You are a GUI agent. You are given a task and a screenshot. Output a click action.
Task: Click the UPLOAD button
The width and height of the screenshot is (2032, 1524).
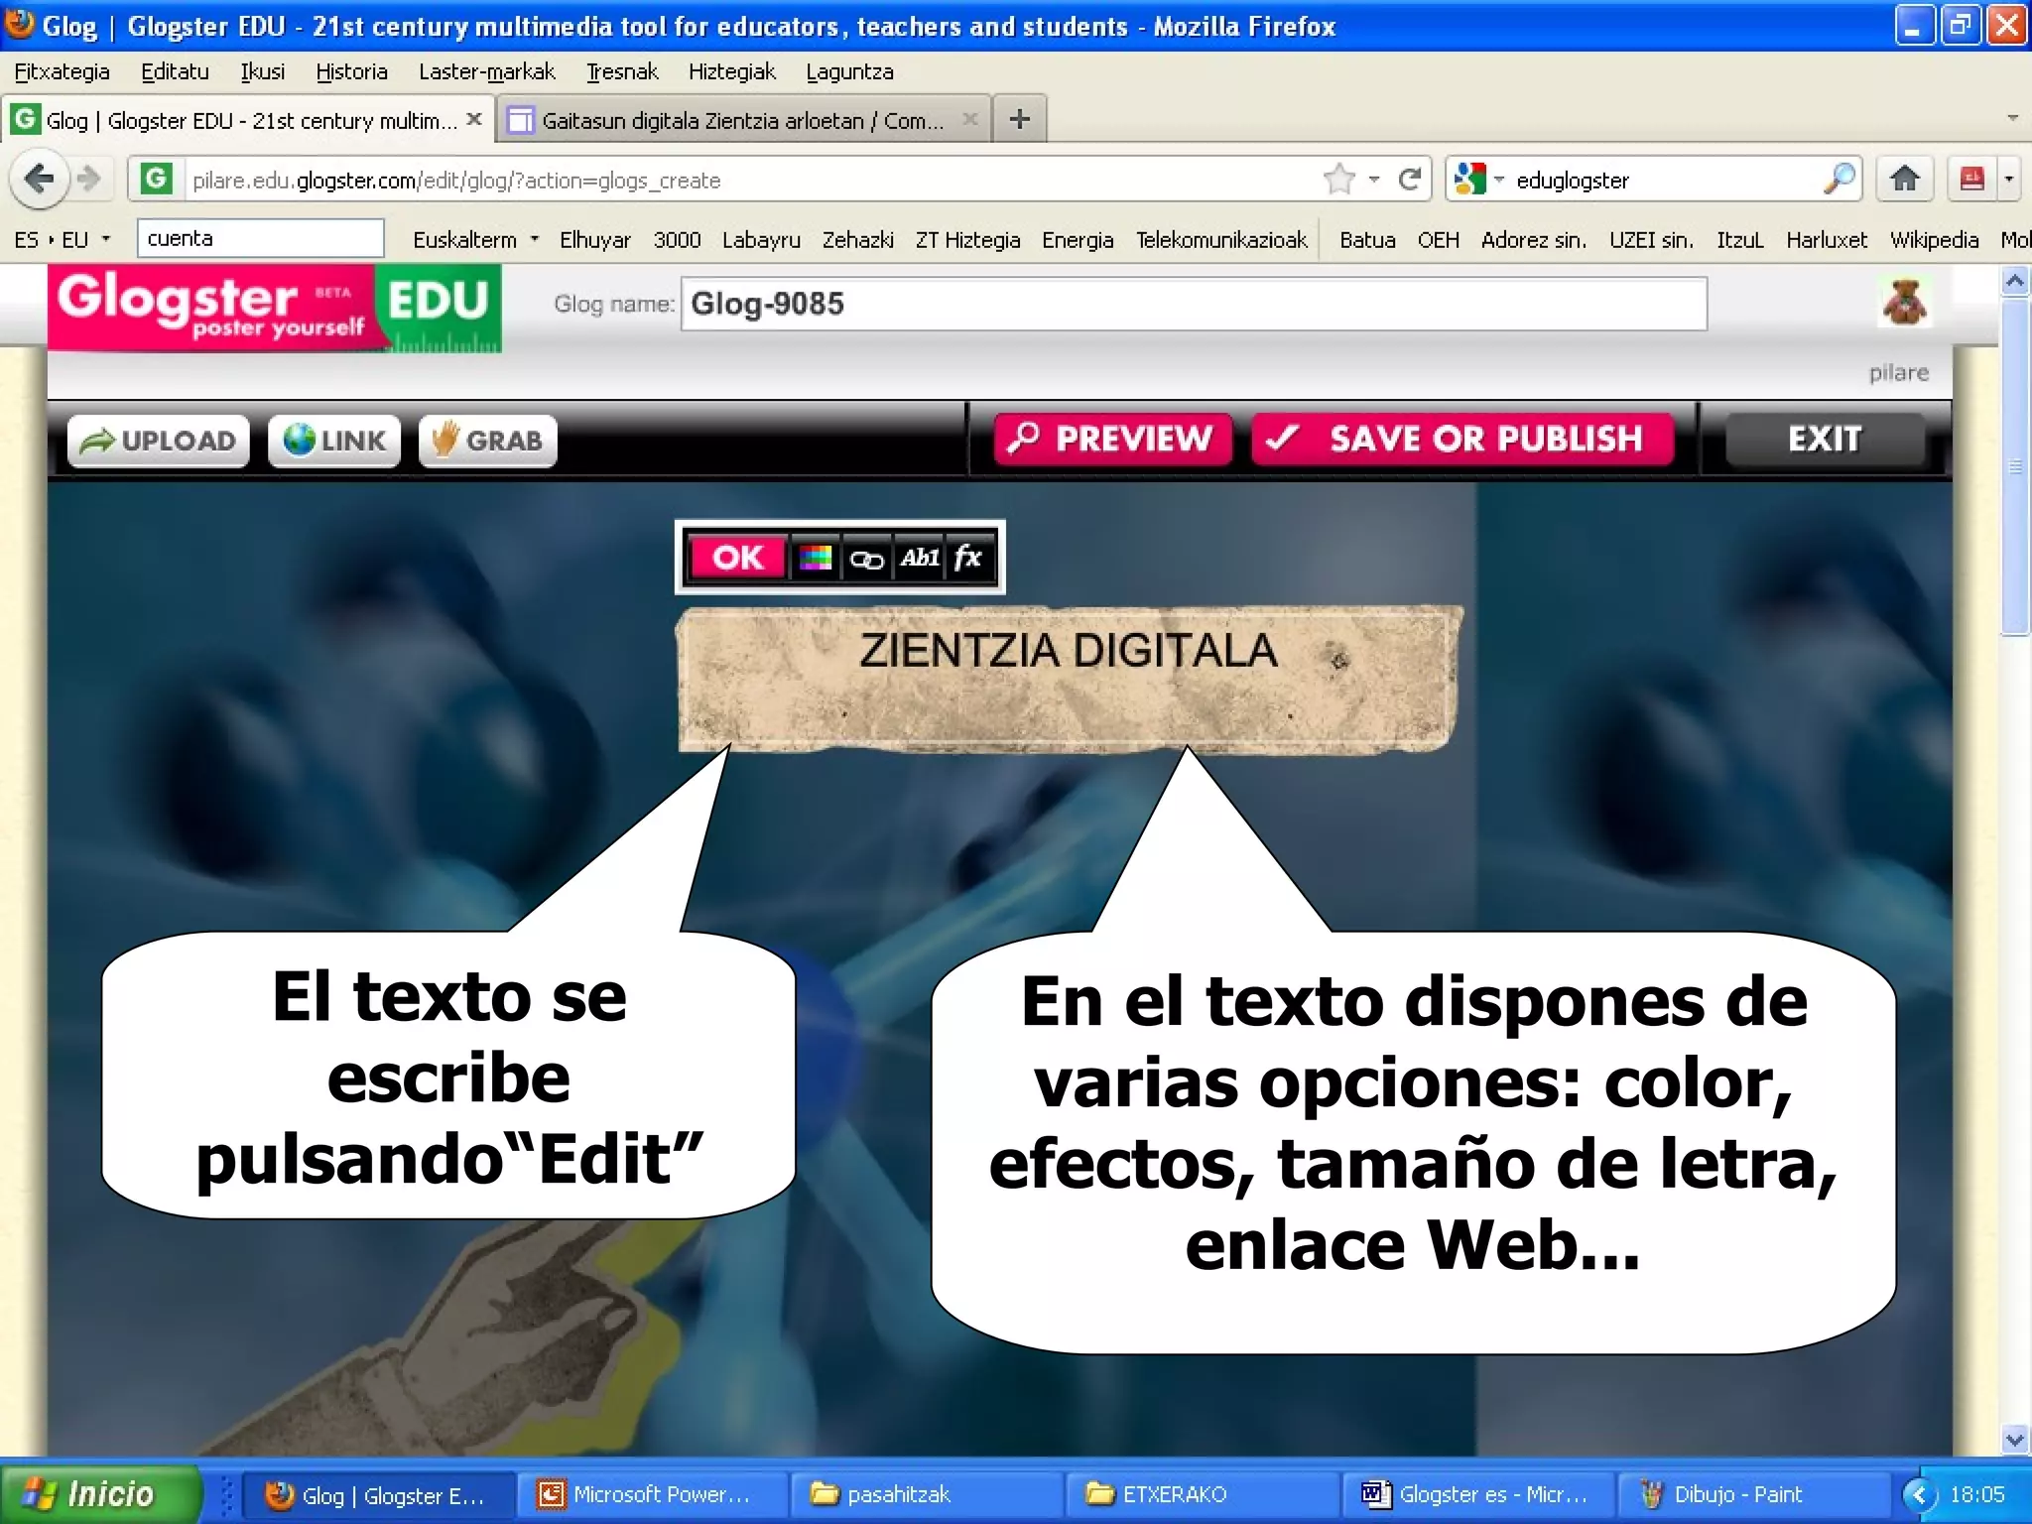coord(159,441)
